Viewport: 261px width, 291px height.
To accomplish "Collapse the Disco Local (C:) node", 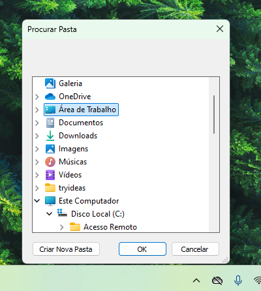I will click(50, 214).
